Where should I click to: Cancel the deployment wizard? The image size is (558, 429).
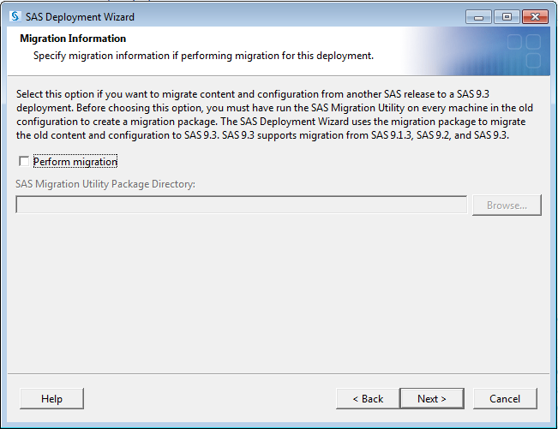504,399
